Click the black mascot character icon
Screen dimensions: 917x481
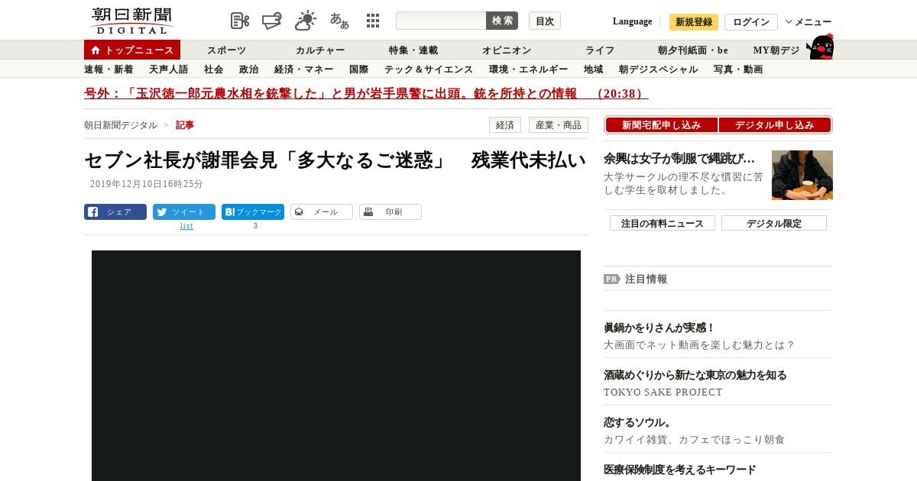(820, 47)
